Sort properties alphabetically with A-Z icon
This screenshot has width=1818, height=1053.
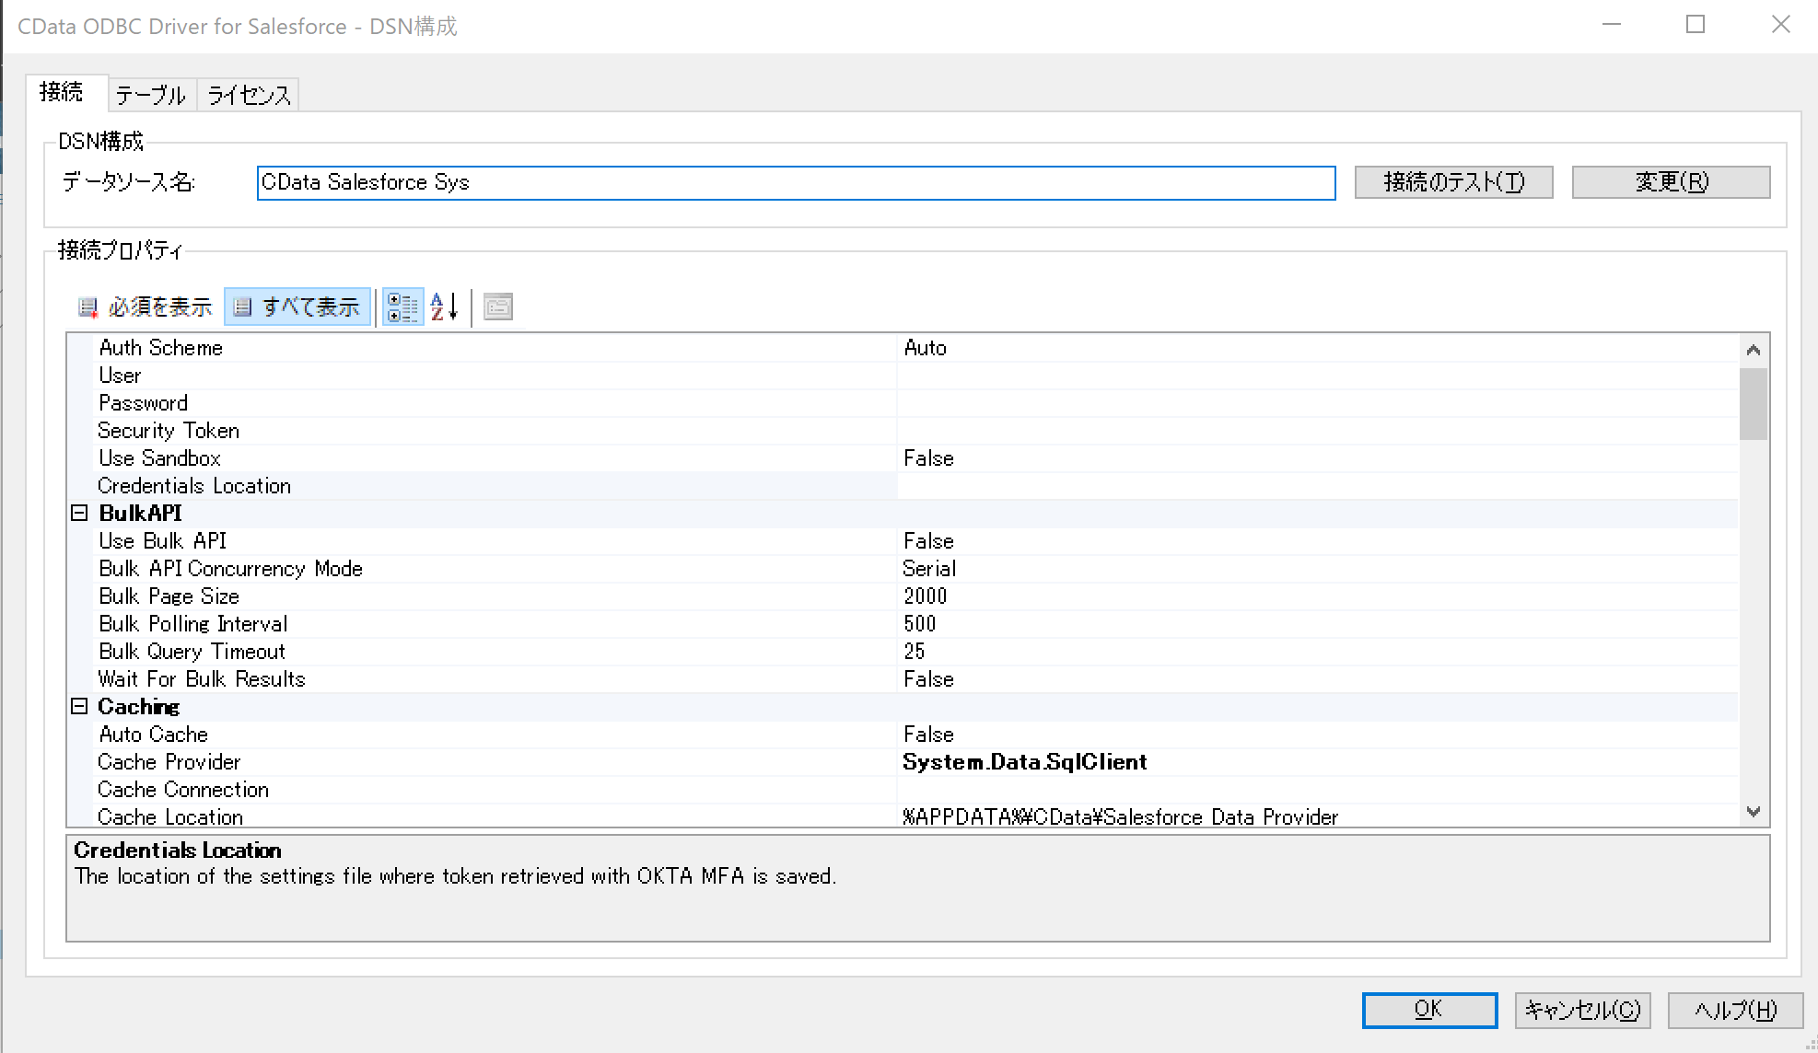pyautogui.click(x=444, y=307)
